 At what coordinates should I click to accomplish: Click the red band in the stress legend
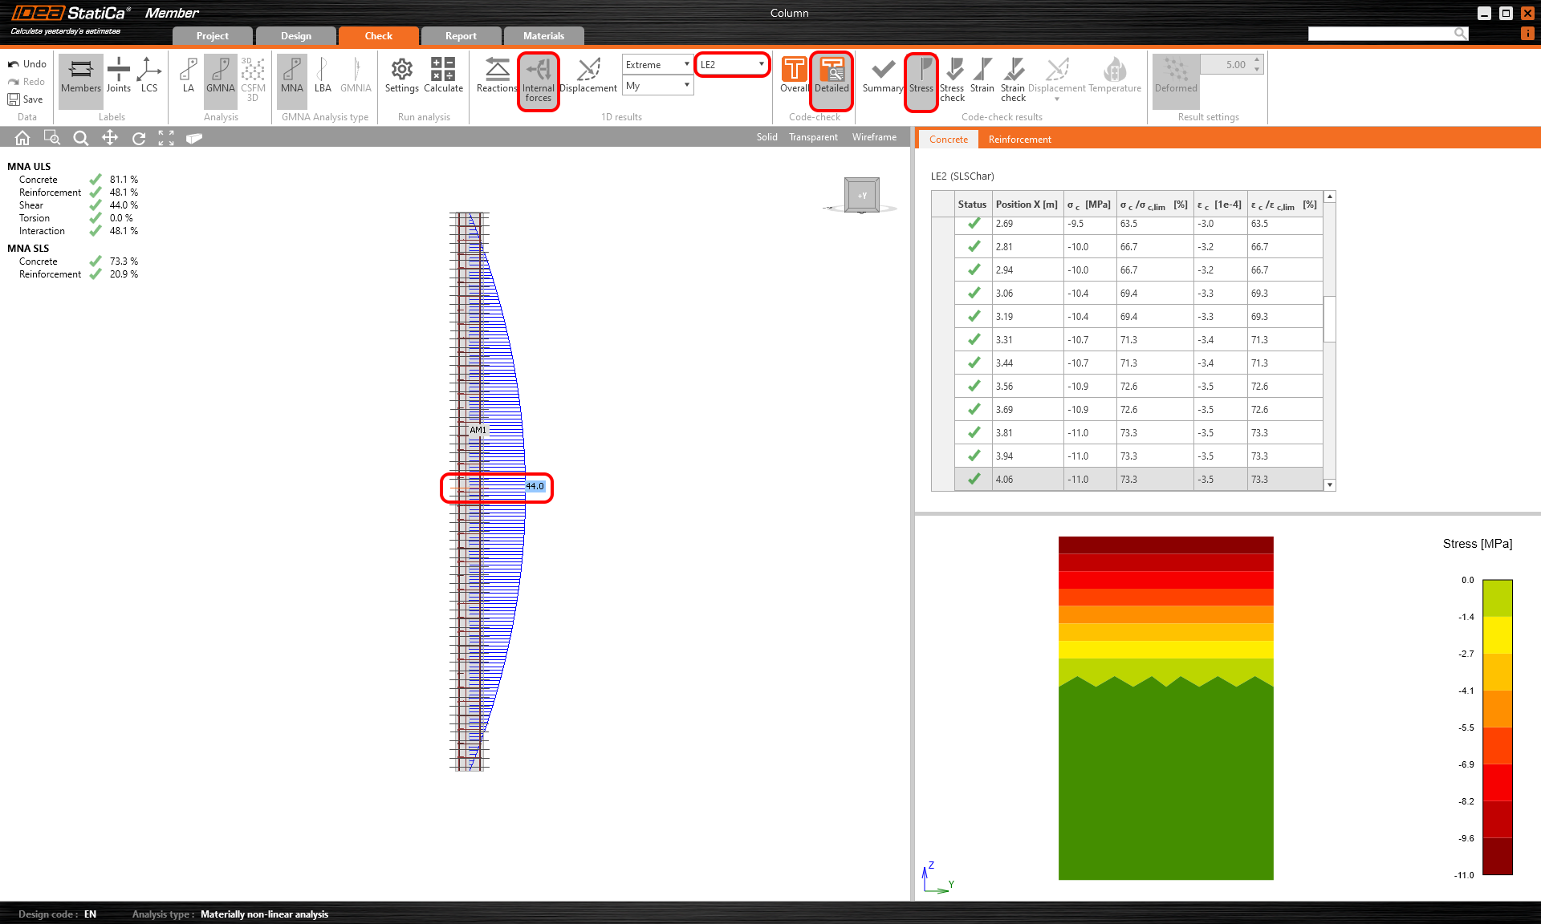point(1497,782)
